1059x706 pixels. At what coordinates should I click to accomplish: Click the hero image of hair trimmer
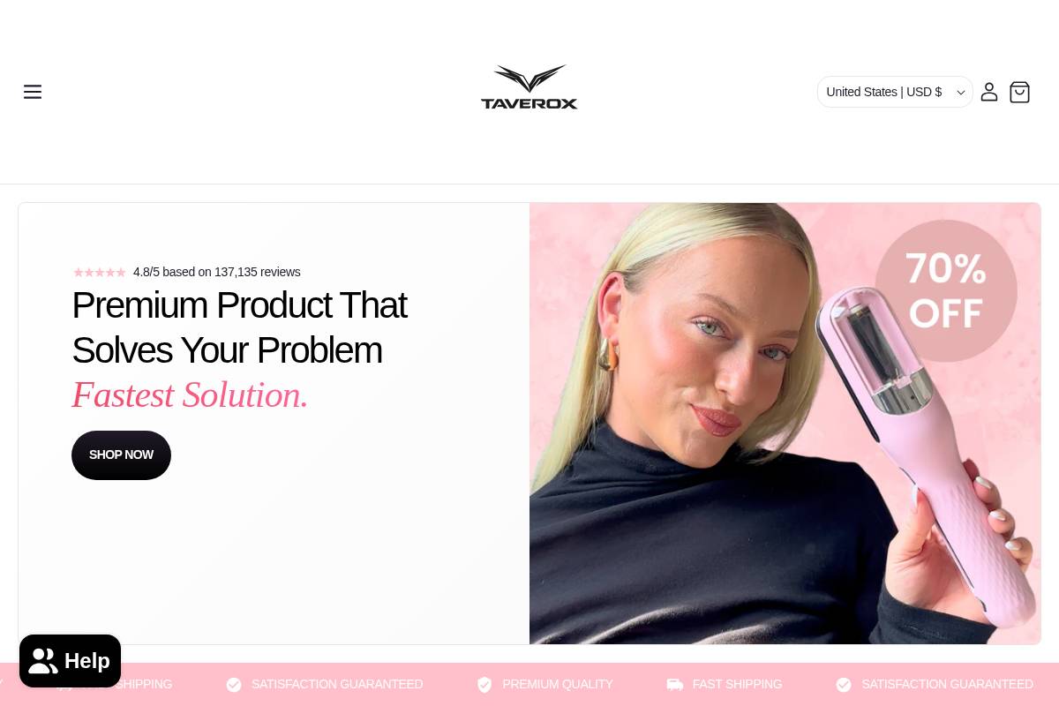click(x=785, y=424)
